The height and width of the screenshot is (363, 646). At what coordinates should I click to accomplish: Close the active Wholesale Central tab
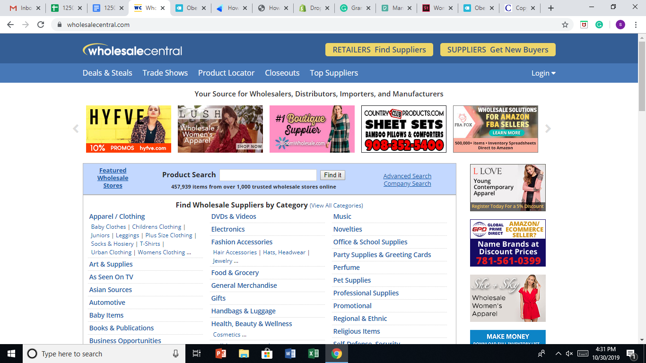click(x=163, y=8)
